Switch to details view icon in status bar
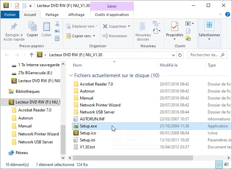 (219, 164)
